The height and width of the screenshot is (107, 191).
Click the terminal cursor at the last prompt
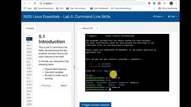[110, 89]
